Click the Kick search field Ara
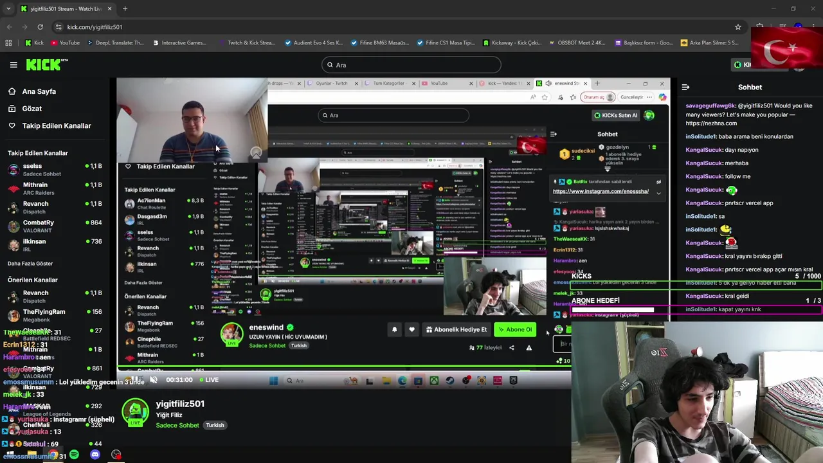 (411, 65)
